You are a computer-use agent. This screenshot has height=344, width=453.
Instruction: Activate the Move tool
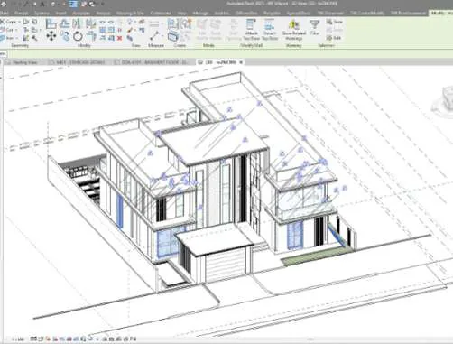click(x=51, y=36)
